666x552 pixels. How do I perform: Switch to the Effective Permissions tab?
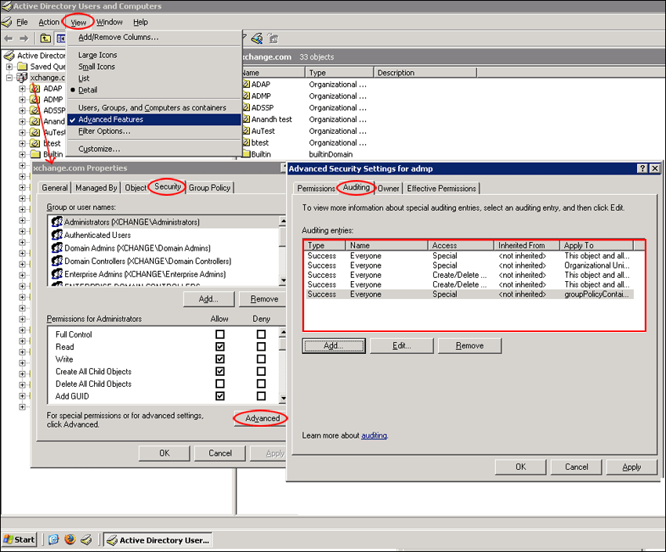[x=441, y=188]
